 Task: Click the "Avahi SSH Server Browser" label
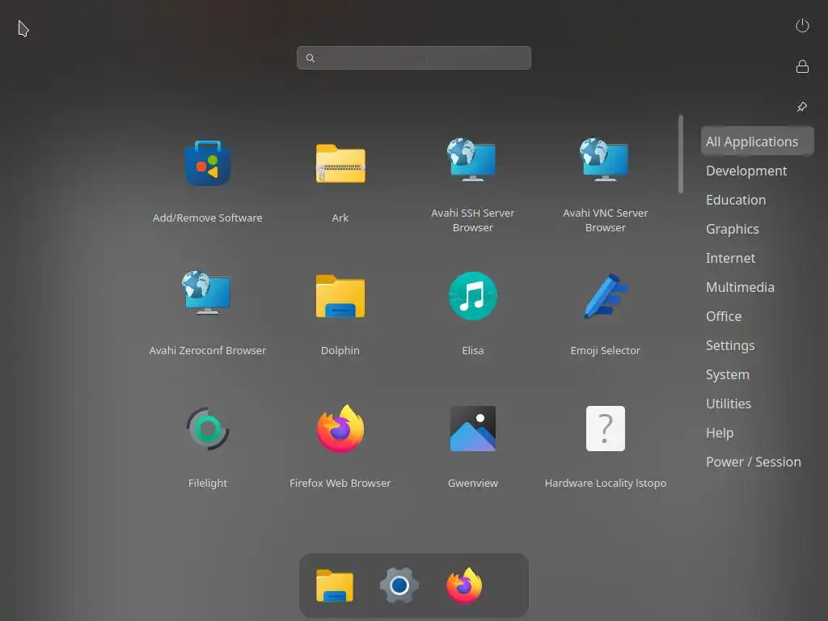point(472,220)
